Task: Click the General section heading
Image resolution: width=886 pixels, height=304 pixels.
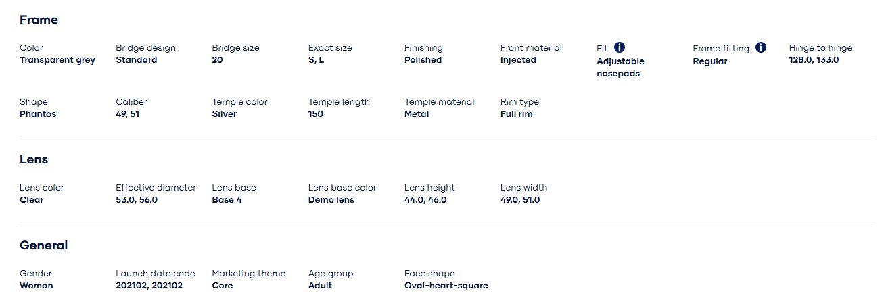Action: pyautogui.click(x=43, y=245)
